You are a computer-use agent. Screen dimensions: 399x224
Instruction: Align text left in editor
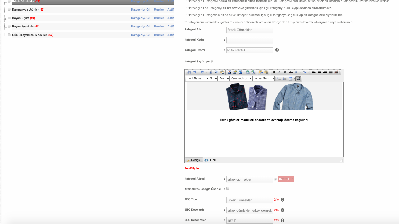coord(314,72)
